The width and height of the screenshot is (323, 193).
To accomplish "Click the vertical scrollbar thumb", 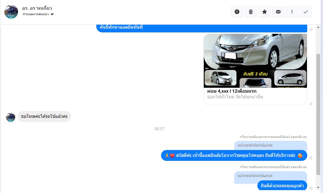I will (x=318, y=114).
